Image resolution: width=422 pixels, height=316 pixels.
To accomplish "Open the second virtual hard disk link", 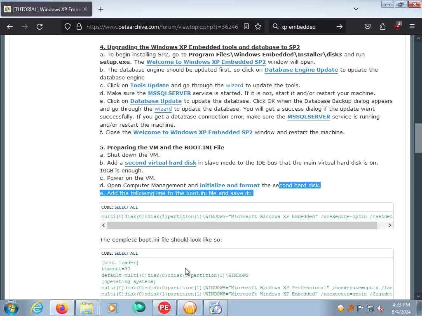I will coord(160,163).
